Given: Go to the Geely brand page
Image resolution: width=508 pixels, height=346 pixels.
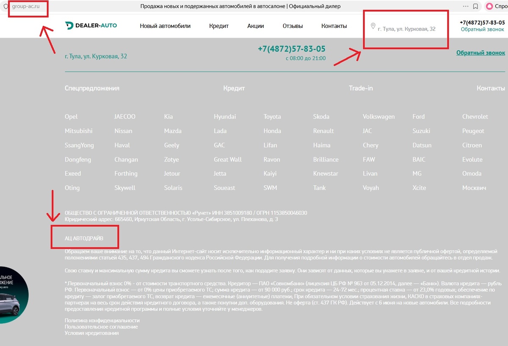Looking at the screenshot, I should click(172, 146).
